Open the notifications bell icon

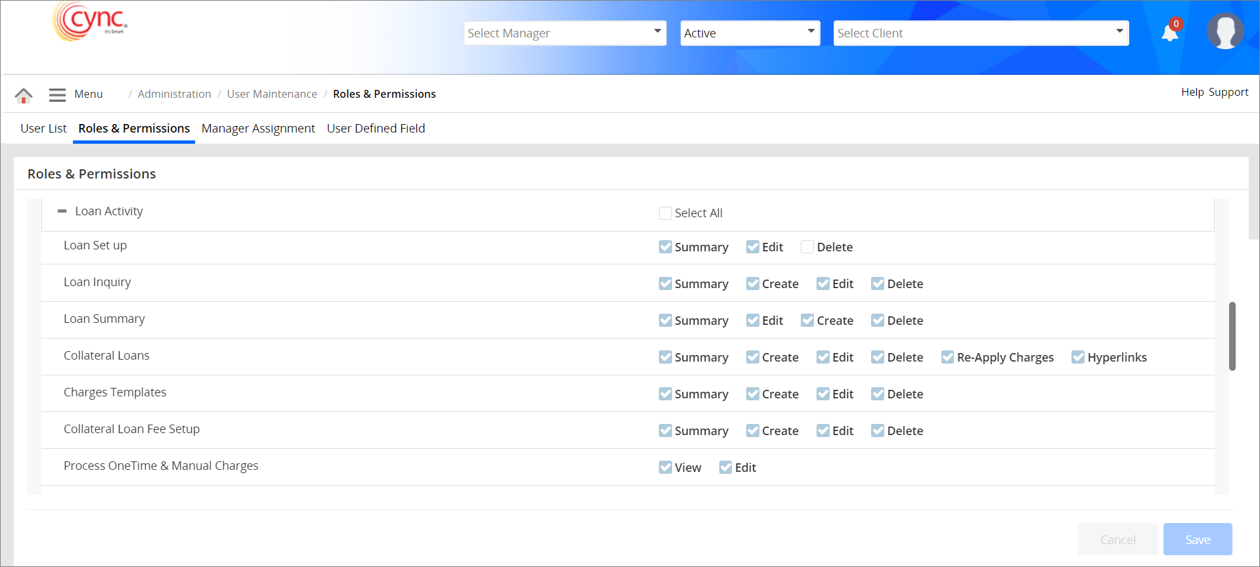[1169, 33]
